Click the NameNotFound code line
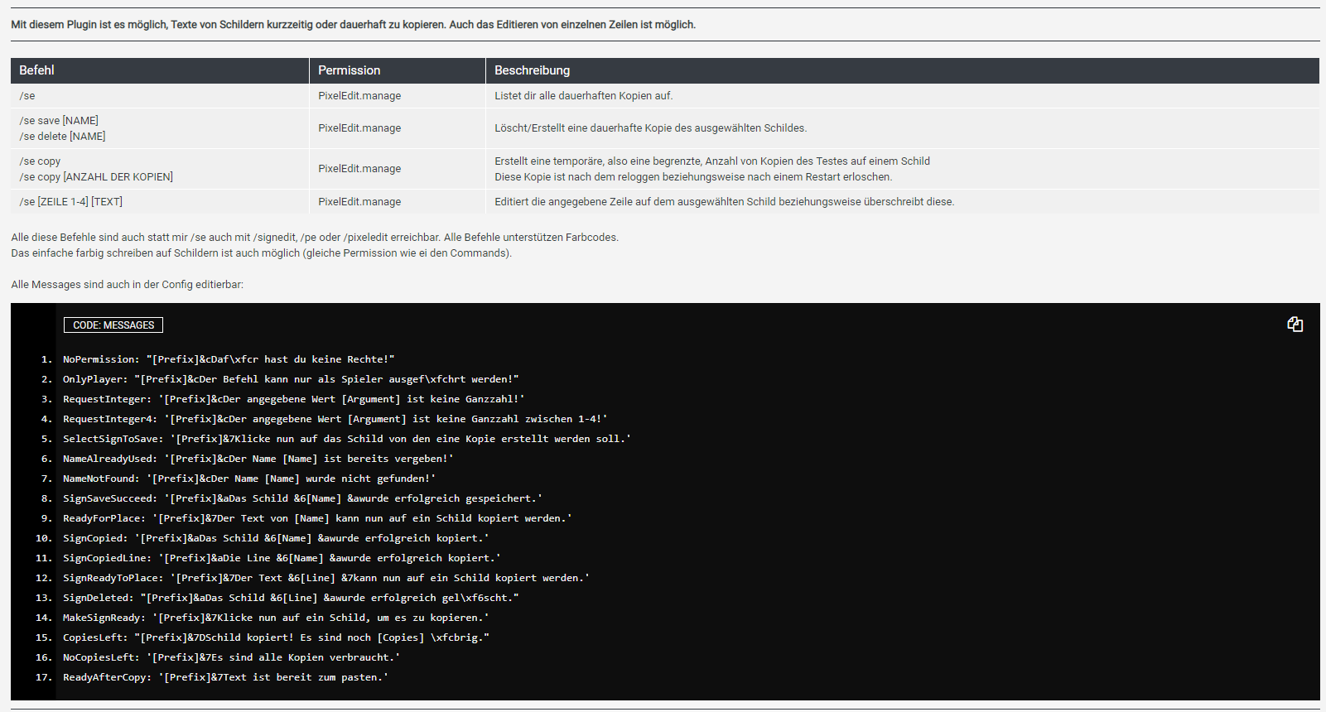The height and width of the screenshot is (712, 1326). point(249,479)
